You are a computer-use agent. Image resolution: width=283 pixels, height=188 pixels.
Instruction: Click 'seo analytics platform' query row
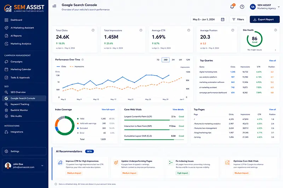click(237, 77)
